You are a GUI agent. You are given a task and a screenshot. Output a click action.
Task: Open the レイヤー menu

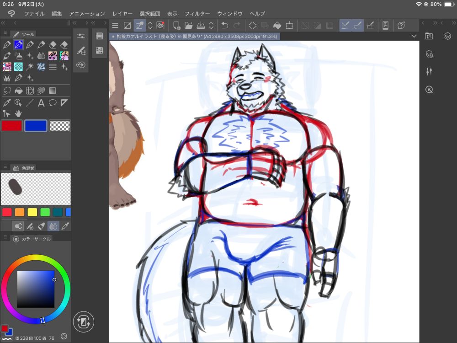click(122, 13)
